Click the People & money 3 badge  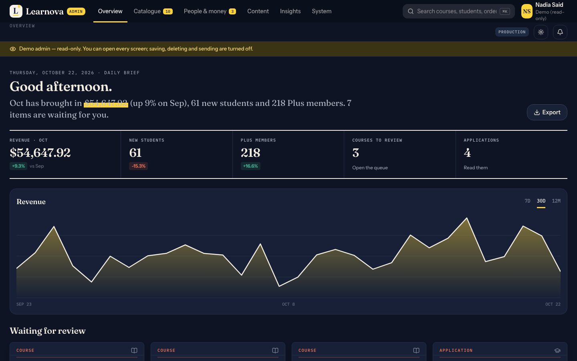click(232, 12)
